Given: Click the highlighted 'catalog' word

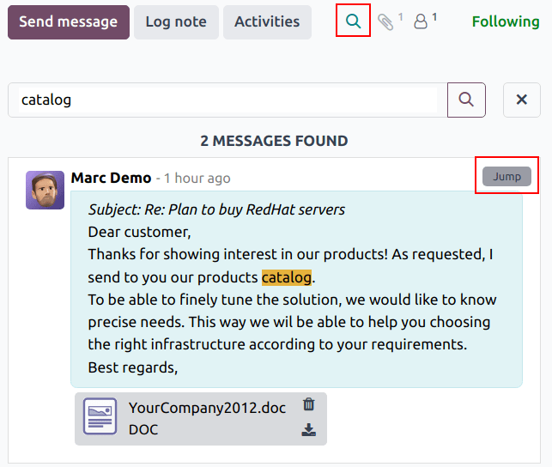Looking at the screenshot, I should (287, 277).
